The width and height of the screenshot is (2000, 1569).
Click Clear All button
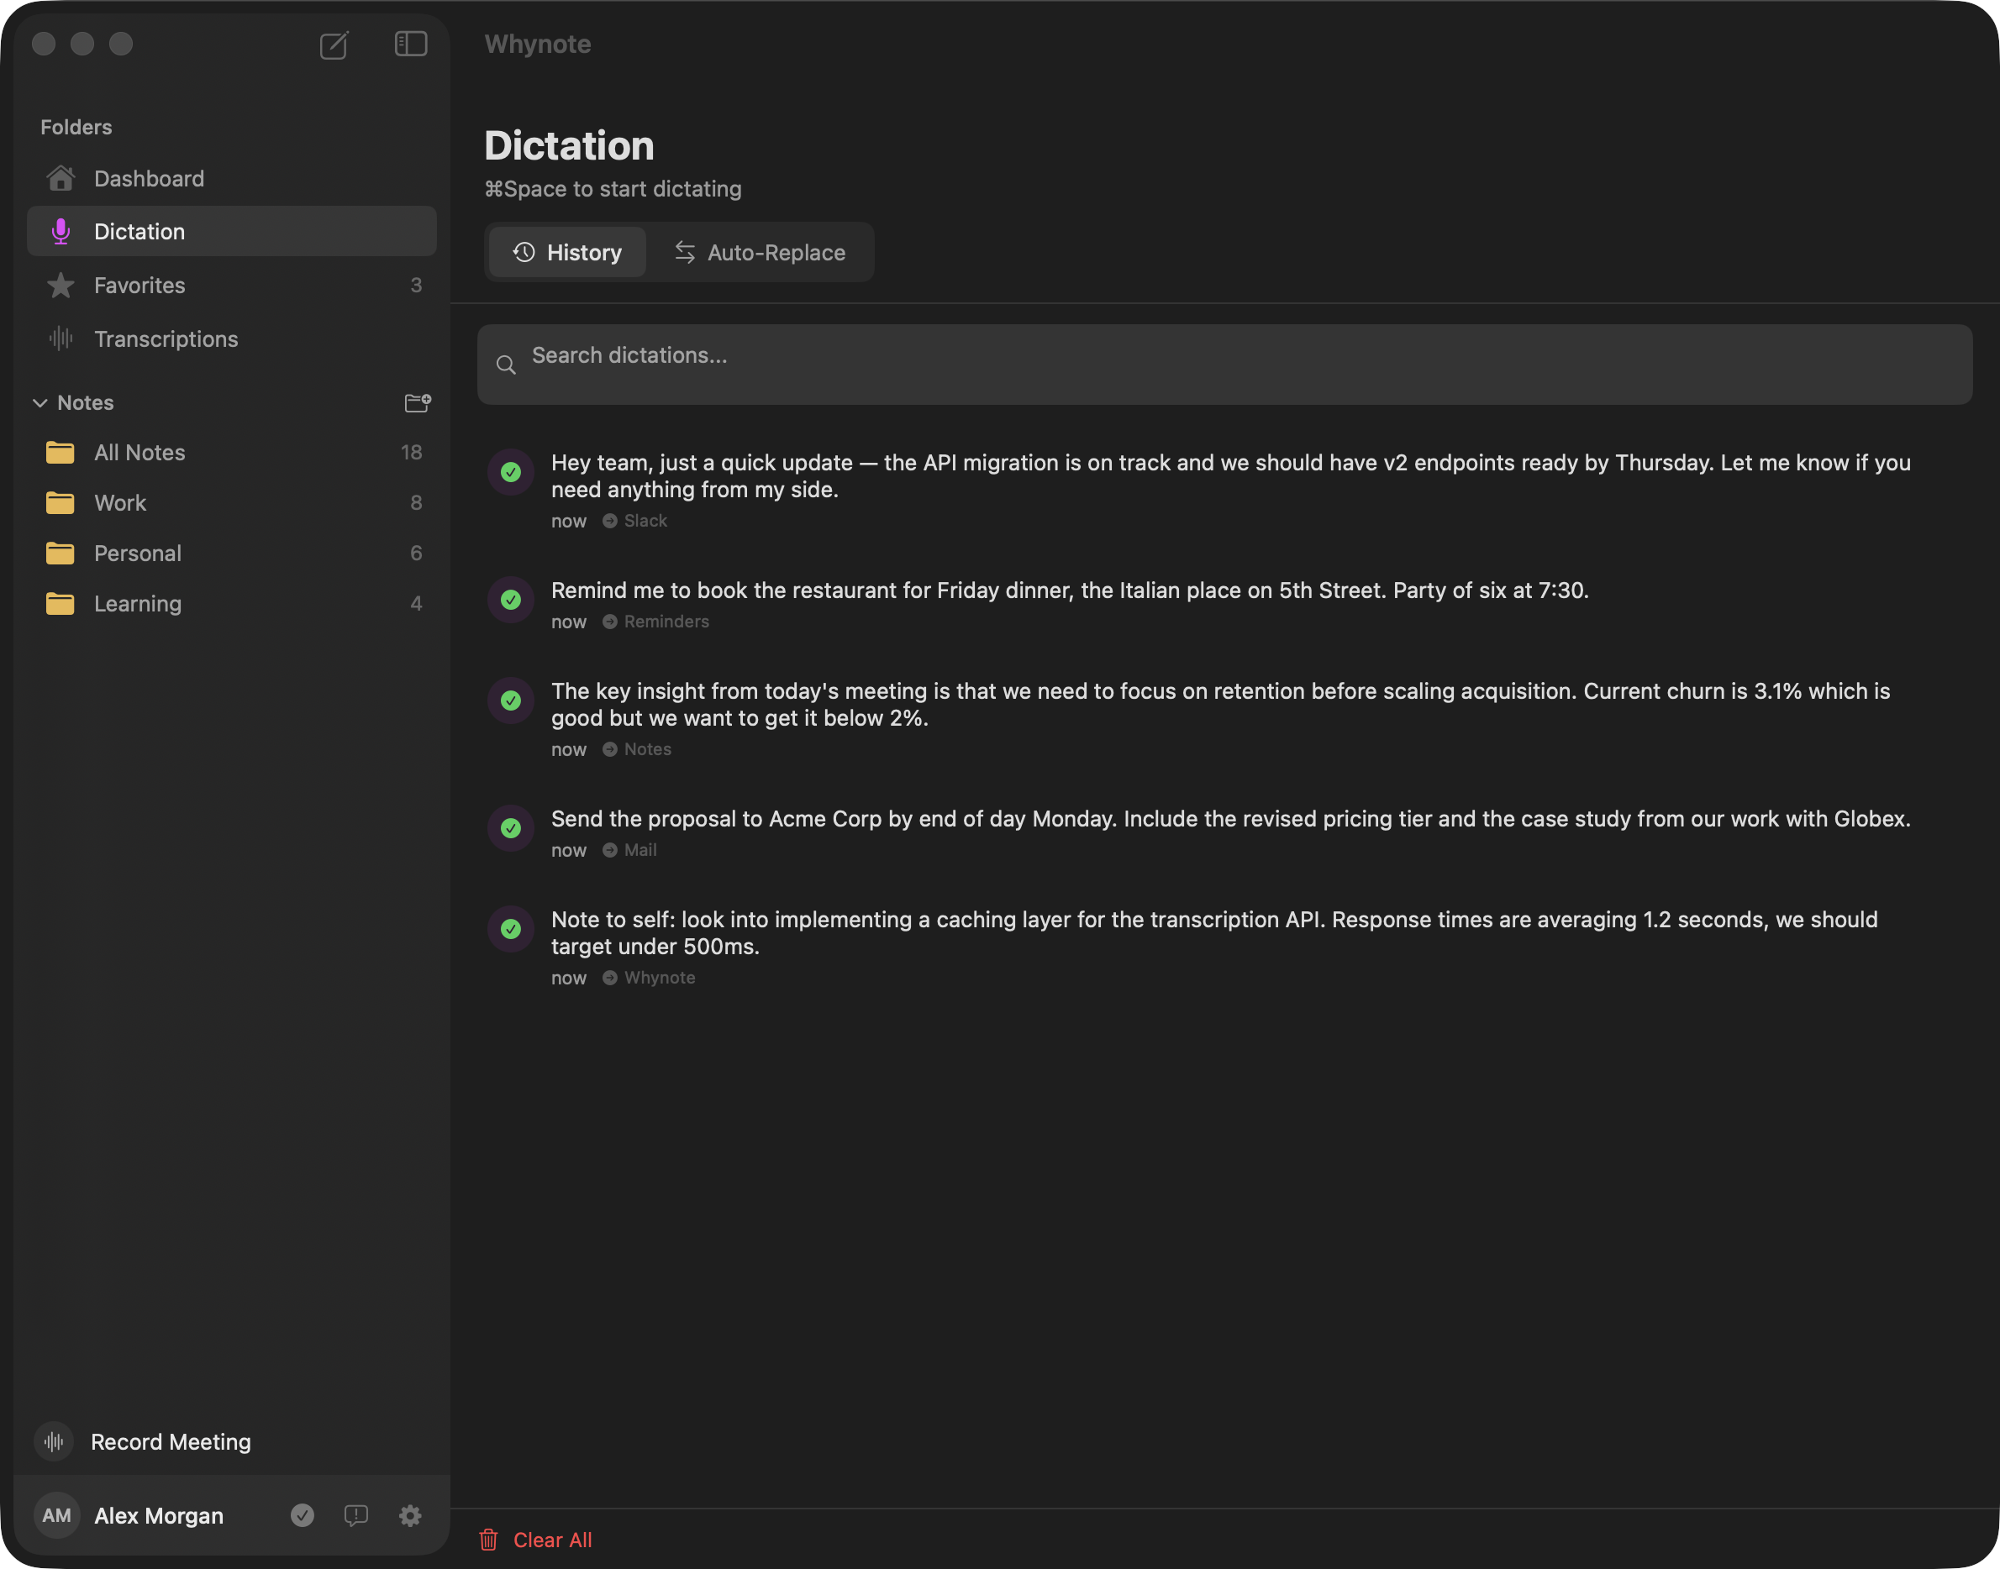point(536,1540)
